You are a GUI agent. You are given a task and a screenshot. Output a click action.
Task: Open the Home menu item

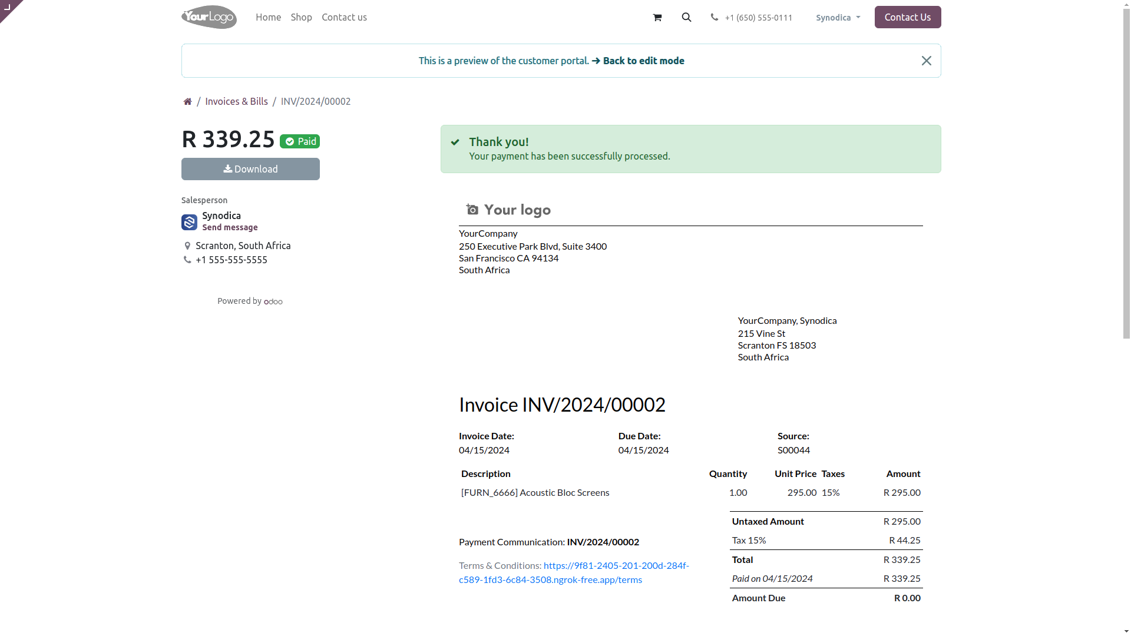269,17
